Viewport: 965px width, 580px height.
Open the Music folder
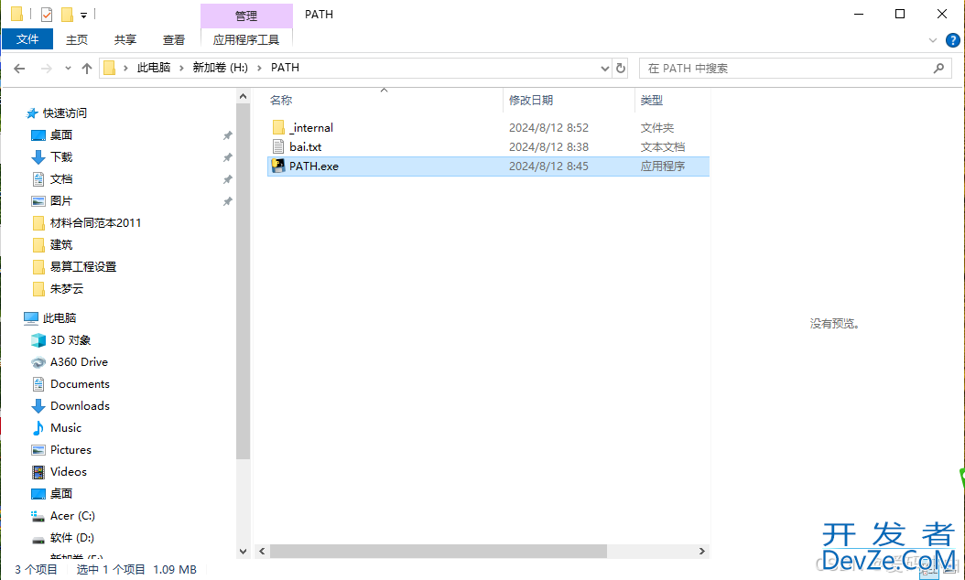click(66, 428)
